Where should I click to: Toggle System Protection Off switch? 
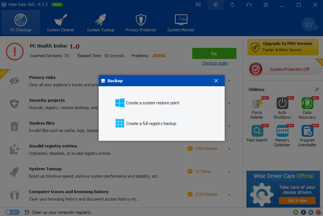click(285, 69)
